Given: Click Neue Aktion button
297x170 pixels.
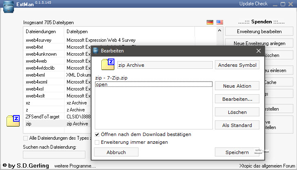Looking at the screenshot, I should [x=237, y=86].
